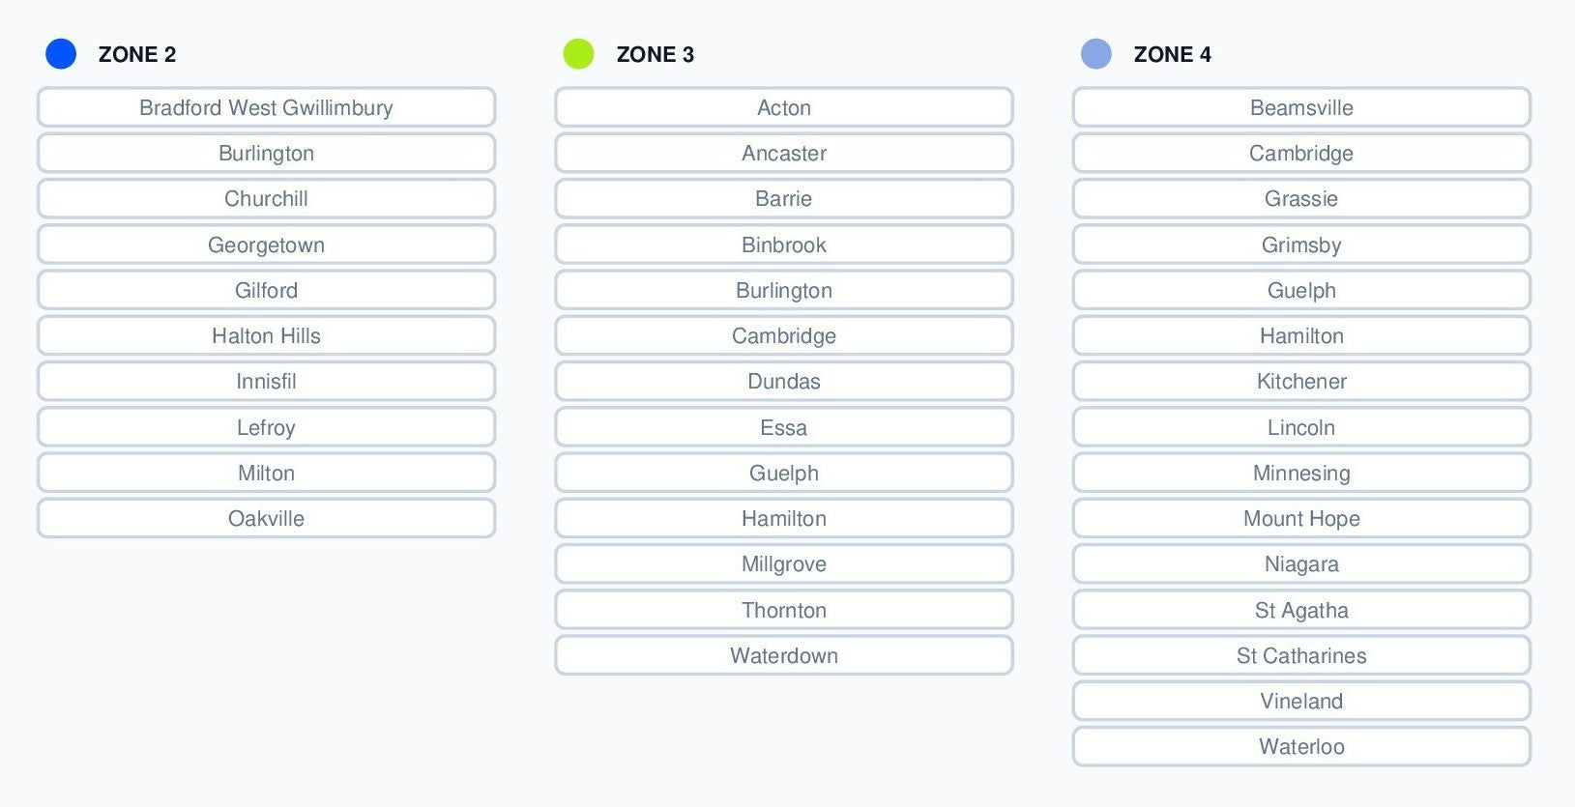
Task: Click the Georgetown city box
Action: point(266,245)
